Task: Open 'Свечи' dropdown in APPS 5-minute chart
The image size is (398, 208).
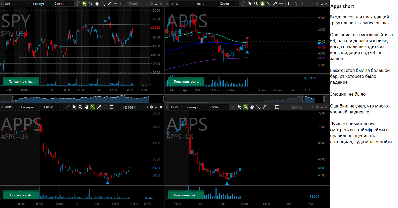Action: [218, 107]
